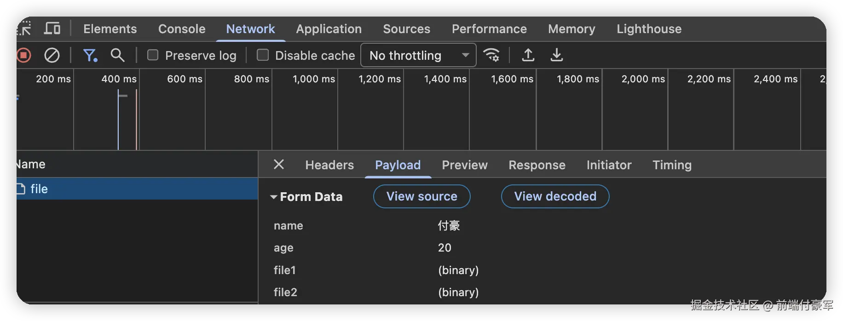Open the Headers tab
843x321 pixels.
pyautogui.click(x=329, y=165)
